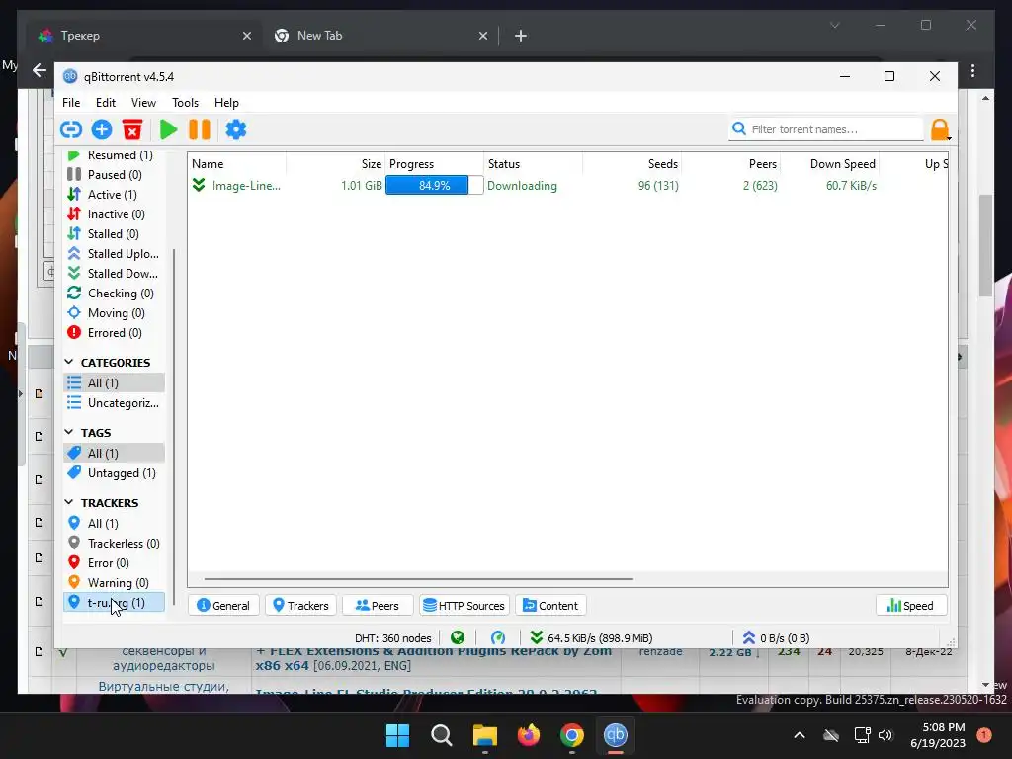Collapse the TAGS section
The height and width of the screenshot is (759, 1012).
coord(69,432)
